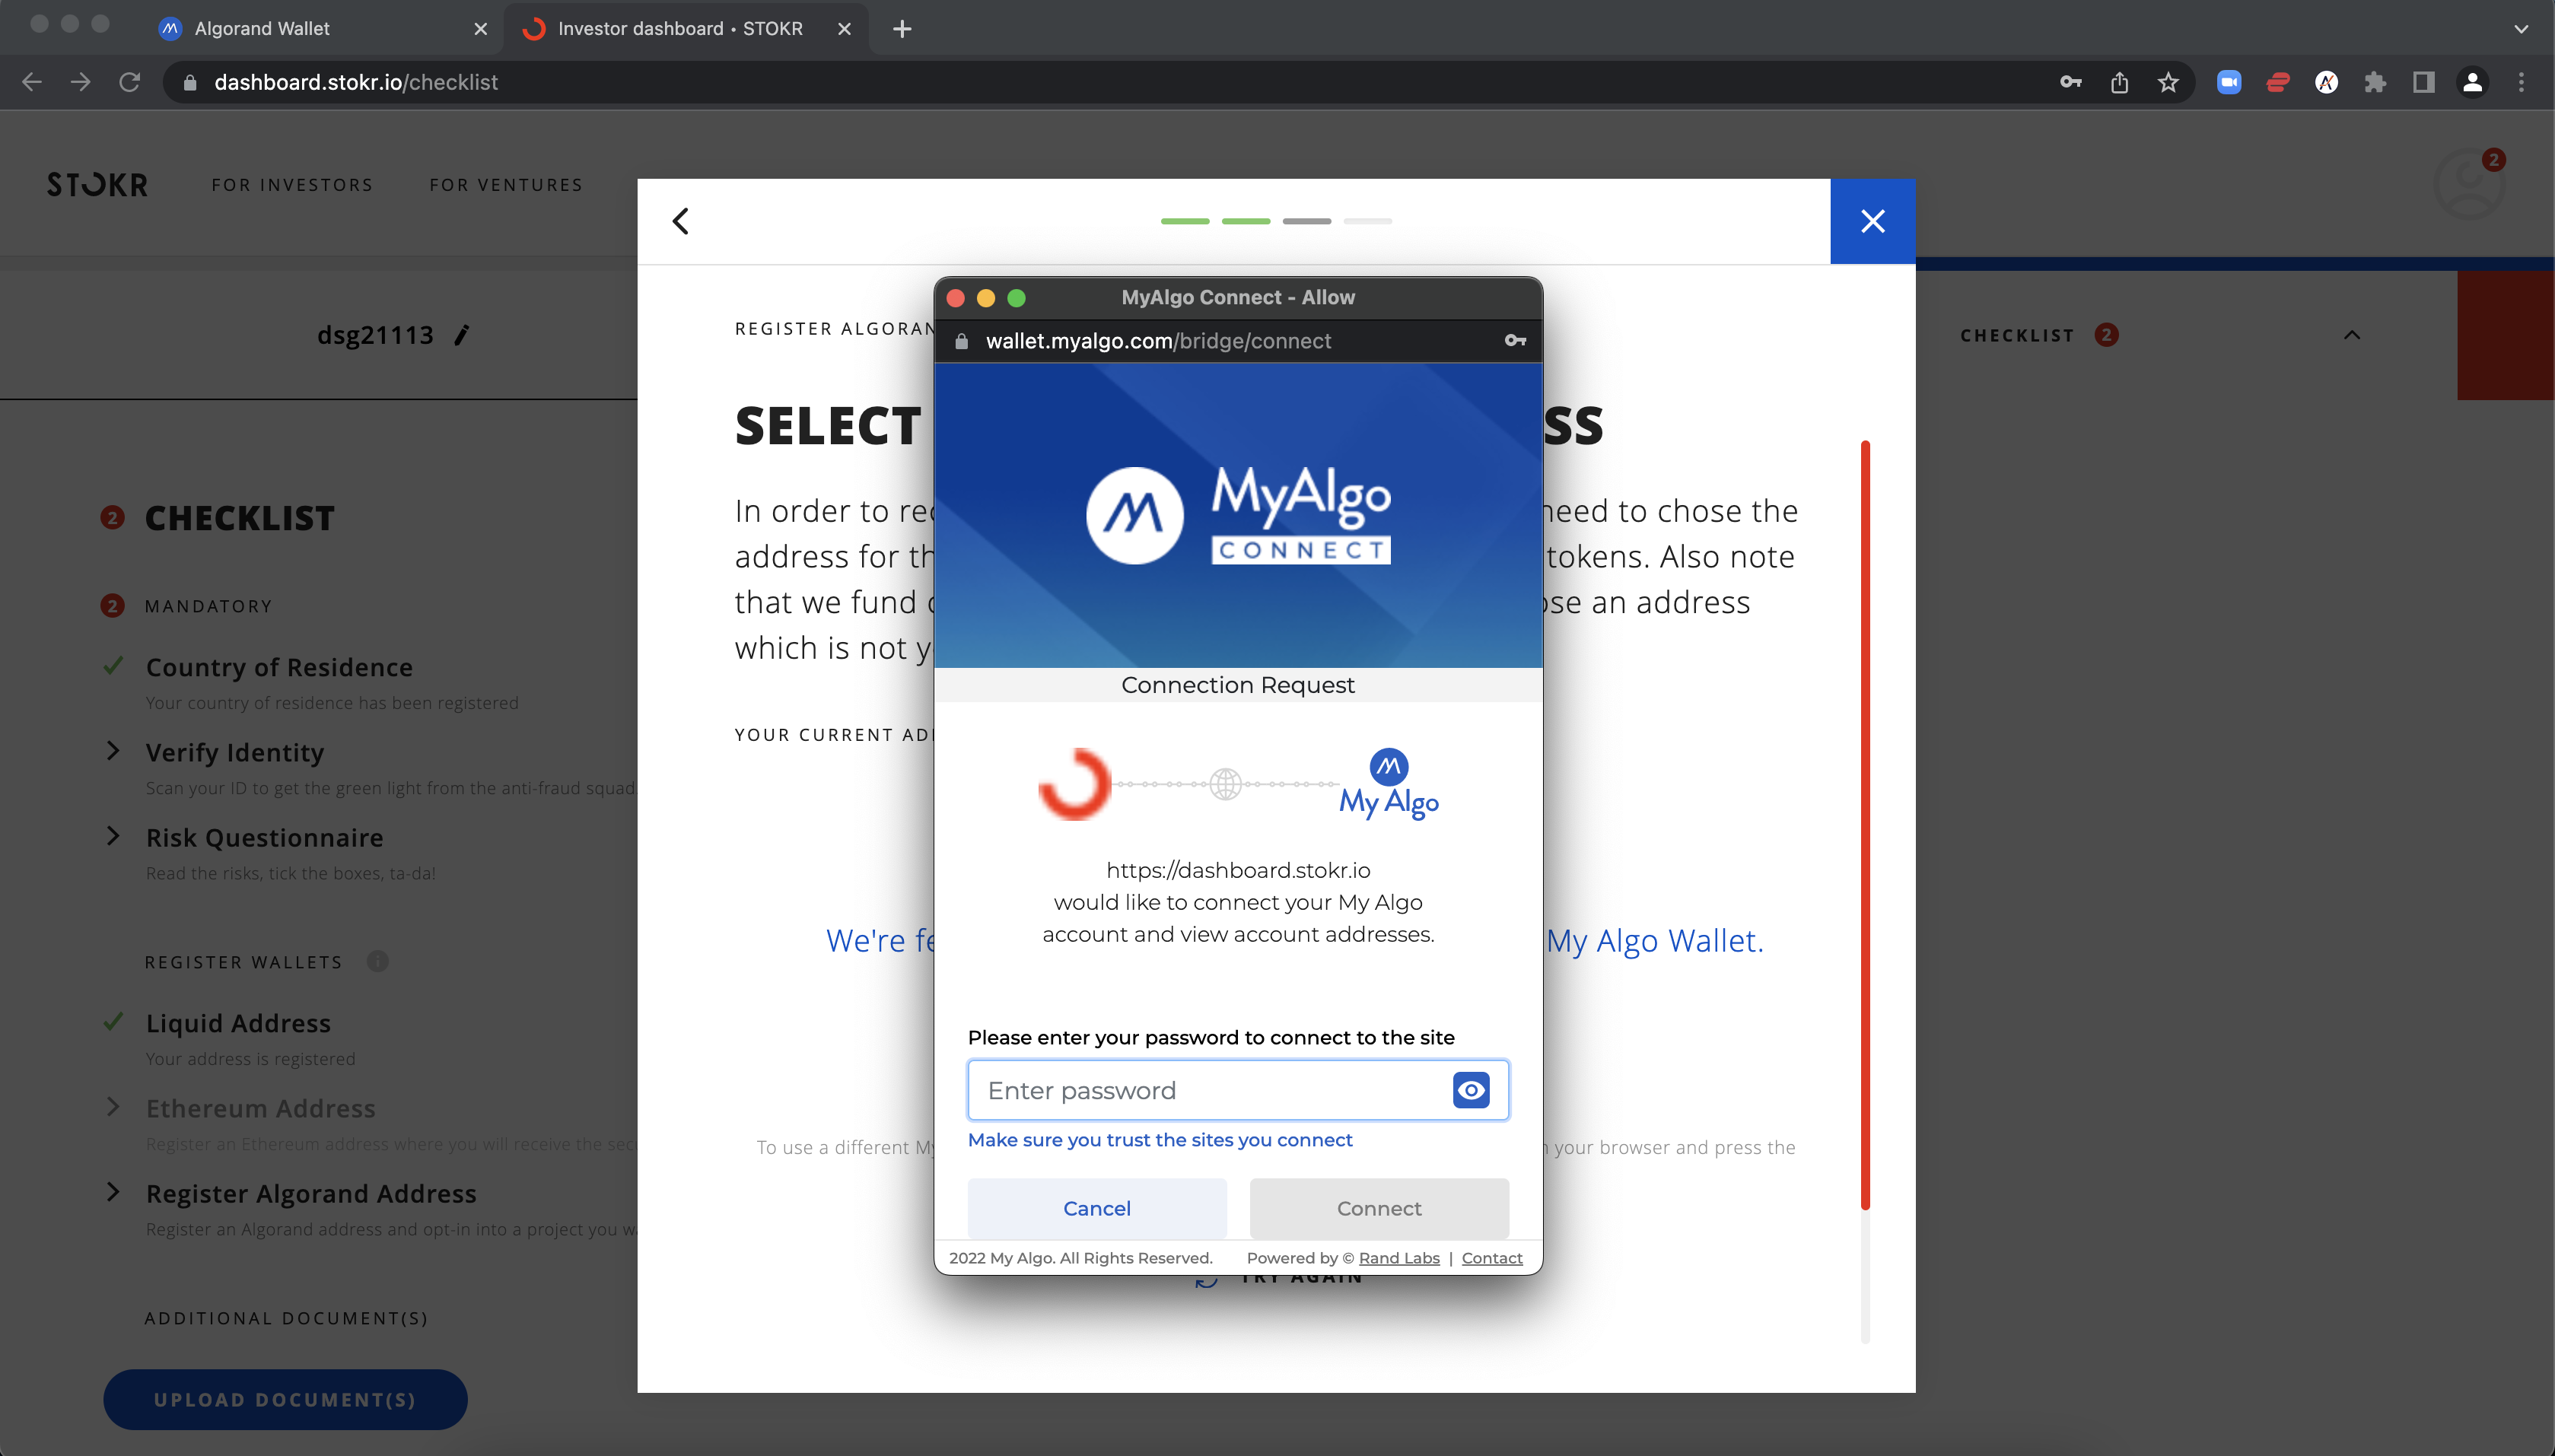Click CHECKLIST label with badge in header
The image size is (2555, 1456).
tap(2039, 335)
